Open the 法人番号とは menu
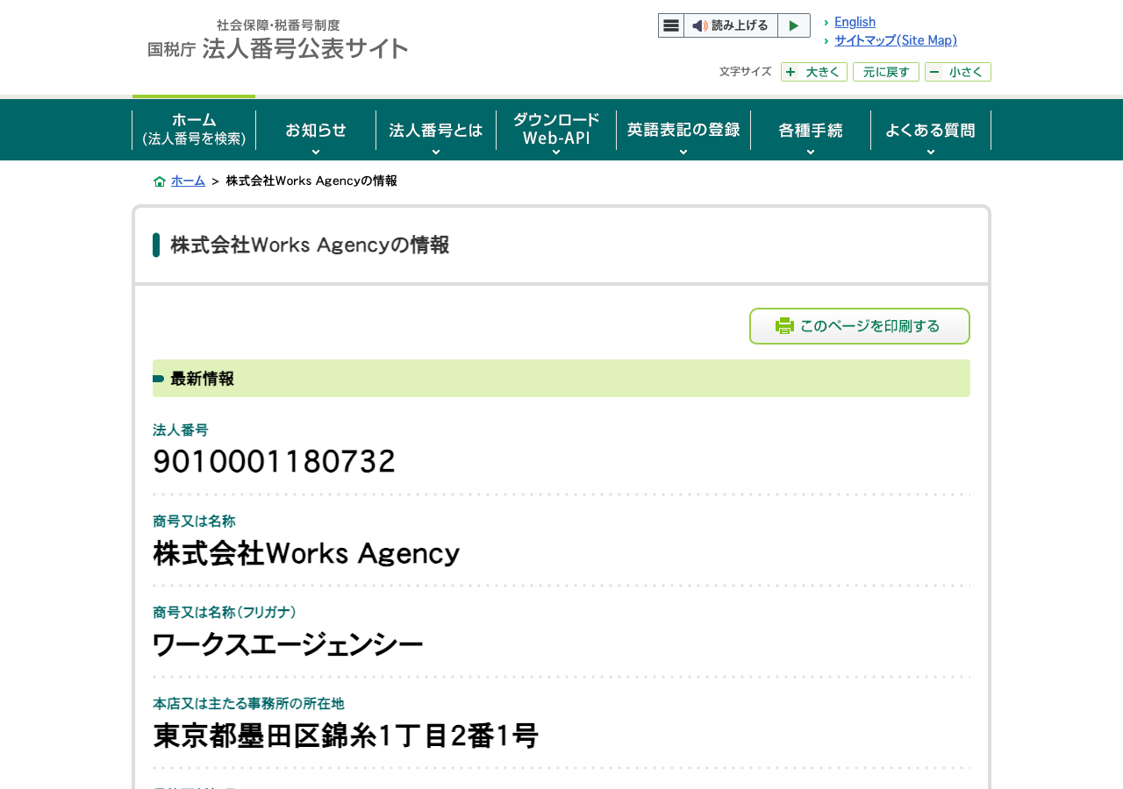The height and width of the screenshot is (789, 1123). click(436, 130)
